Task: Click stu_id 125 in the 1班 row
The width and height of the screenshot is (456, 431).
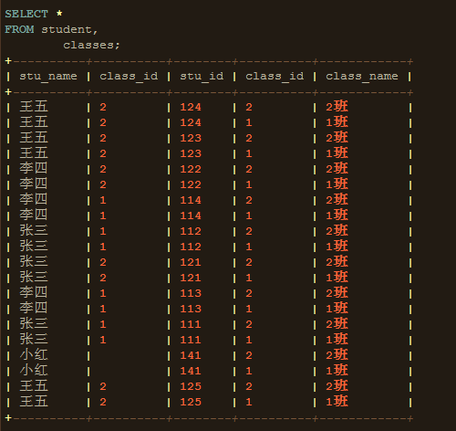Action: [x=191, y=402]
